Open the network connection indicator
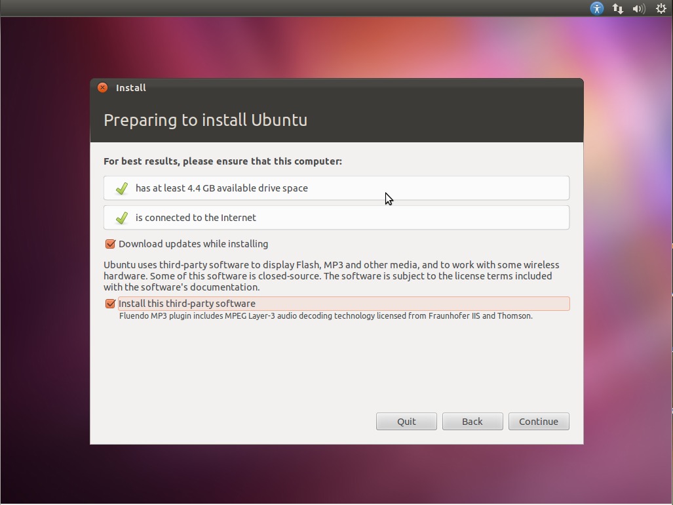 (x=618, y=9)
